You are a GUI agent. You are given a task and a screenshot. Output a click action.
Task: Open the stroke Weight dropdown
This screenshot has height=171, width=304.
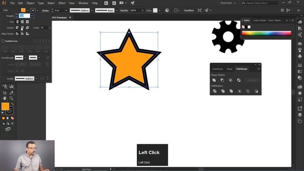32,16
